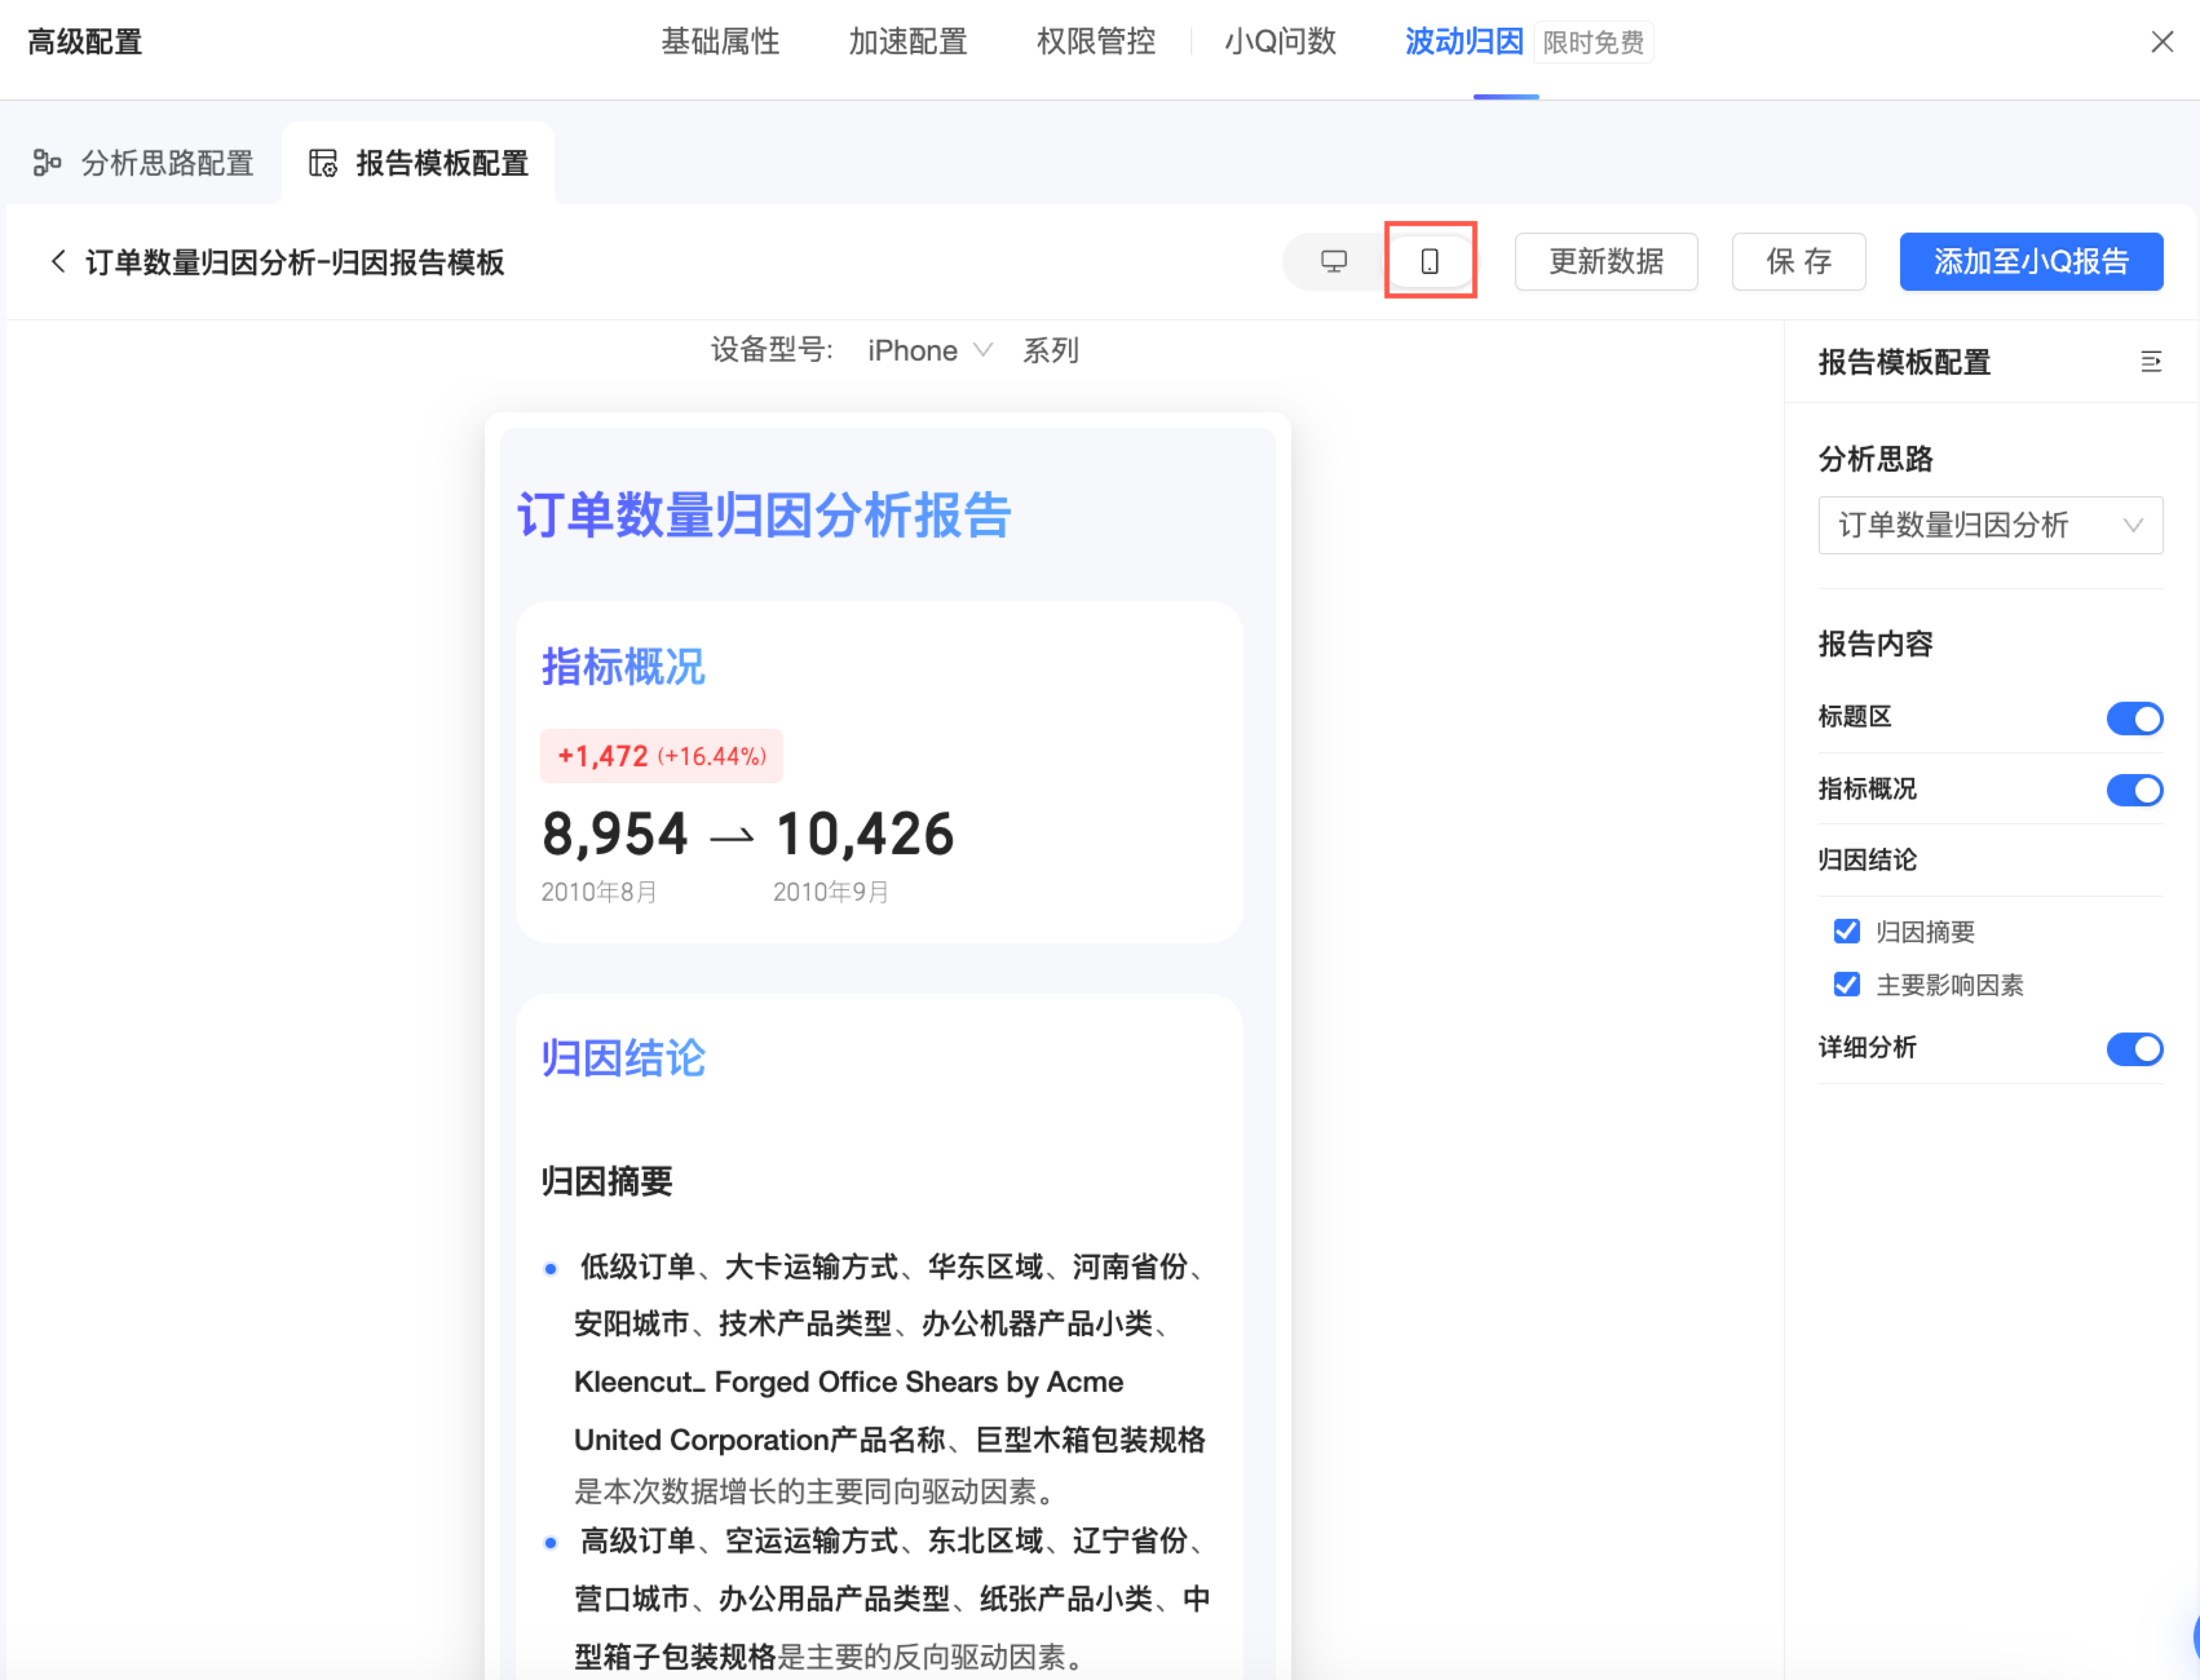This screenshot has width=2200, height=1680.
Task: Open the 基础属性 tab
Action: (x=720, y=41)
